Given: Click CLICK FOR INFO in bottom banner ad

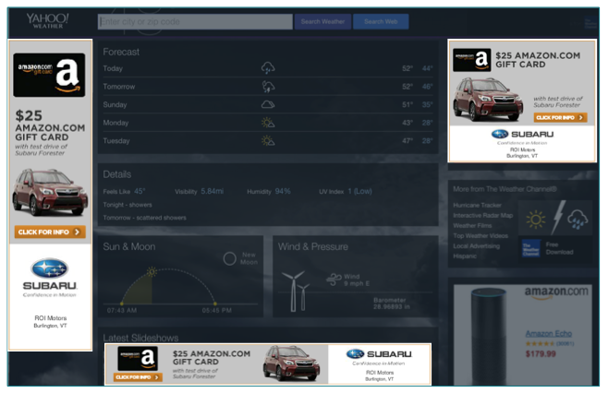Looking at the screenshot, I should [x=138, y=377].
